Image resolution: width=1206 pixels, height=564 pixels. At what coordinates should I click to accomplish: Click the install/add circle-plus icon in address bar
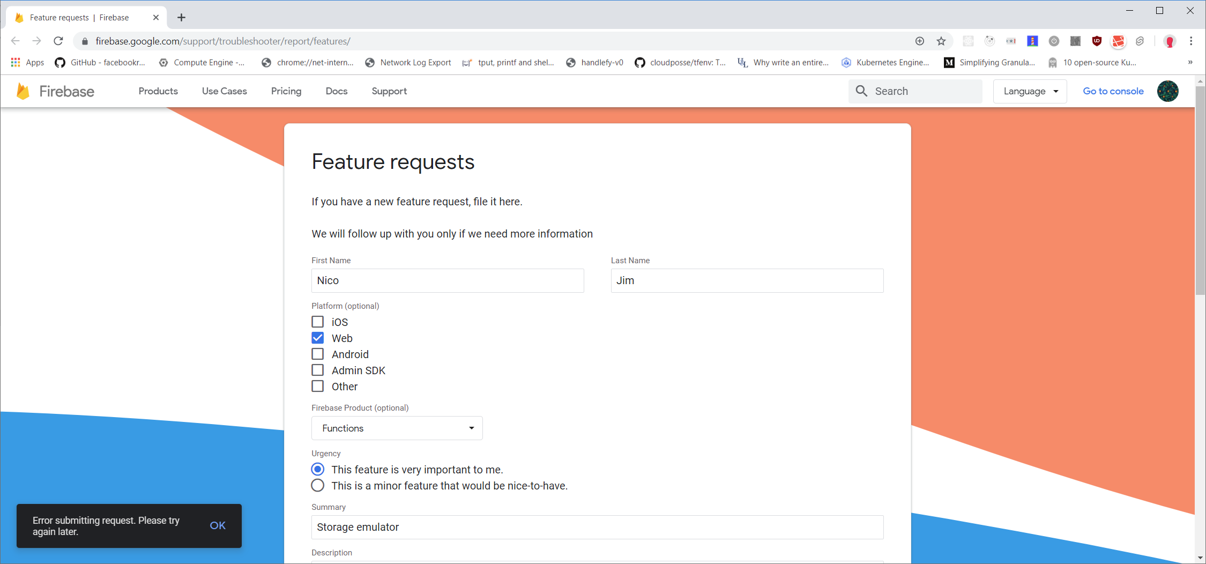pos(920,41)
